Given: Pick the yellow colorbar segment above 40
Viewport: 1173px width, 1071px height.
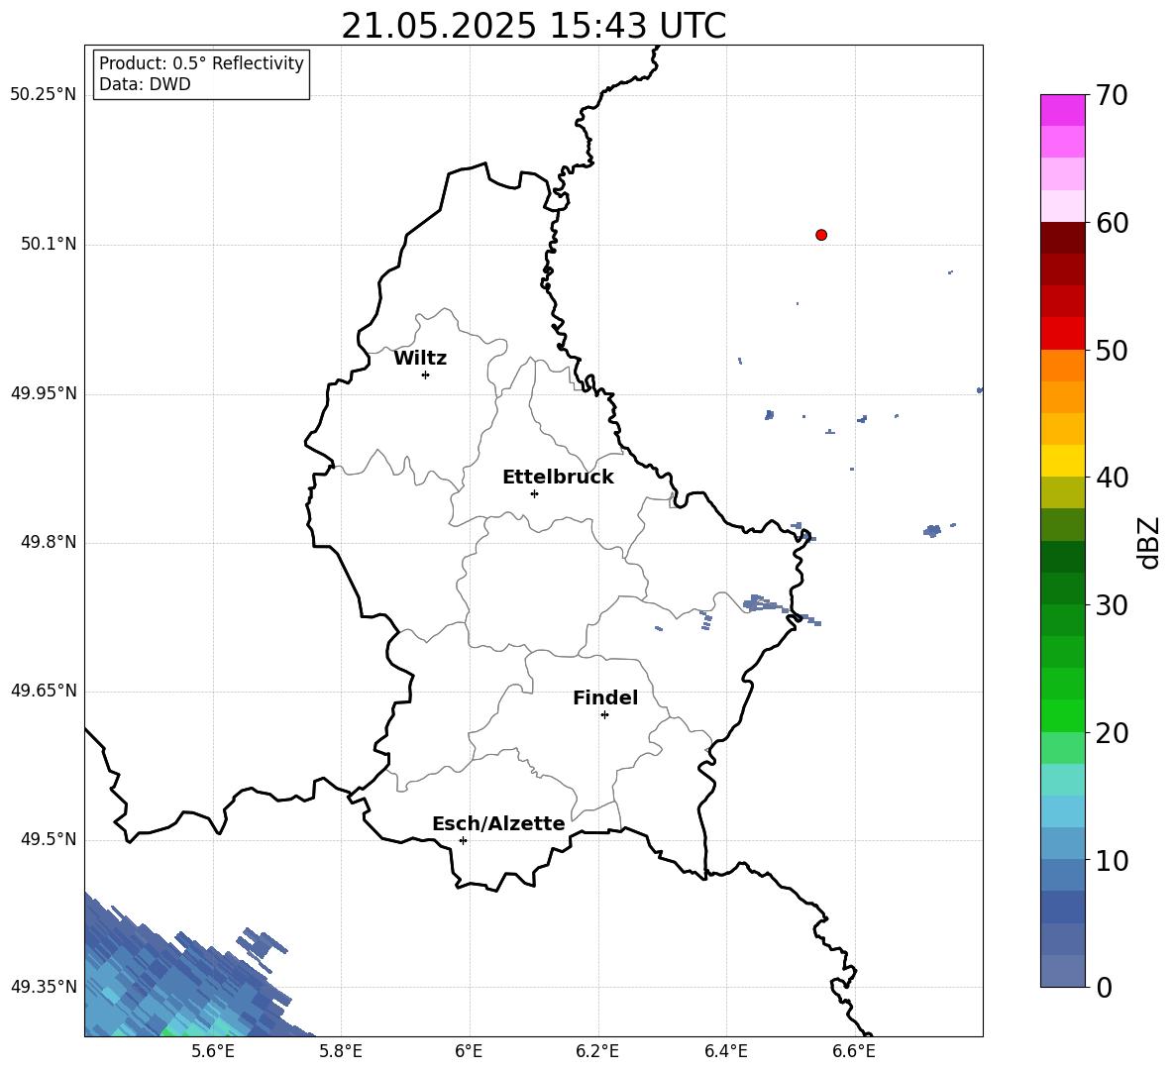Looking at the screenshot, I should (x=1062, y=461).
